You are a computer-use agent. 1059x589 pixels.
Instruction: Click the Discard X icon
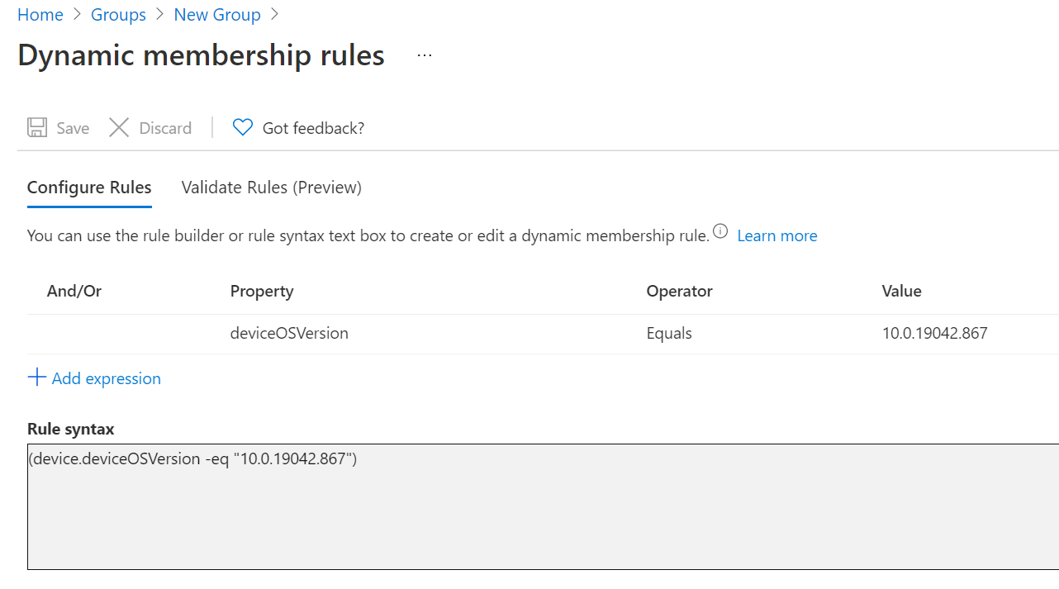pyautogui.click(x=119, y=127)
